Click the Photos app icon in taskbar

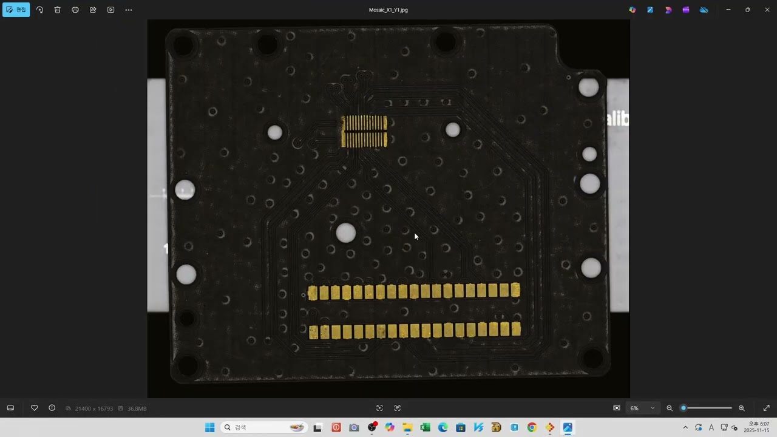point(568,427)
